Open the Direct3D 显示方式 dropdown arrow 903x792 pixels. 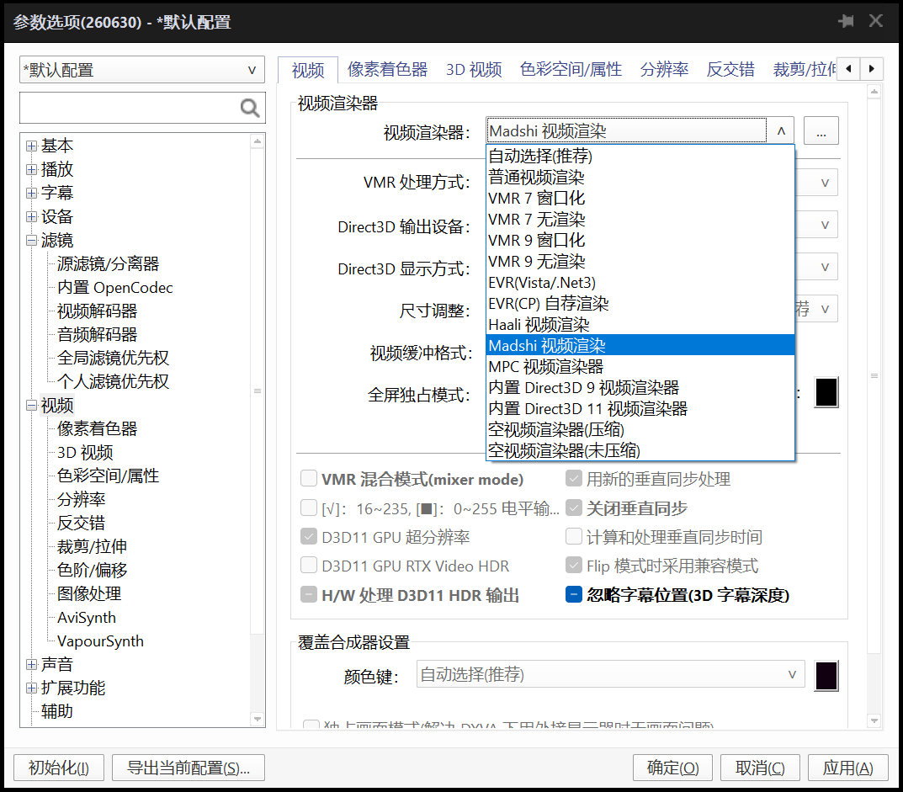click(x=825, y=268)
